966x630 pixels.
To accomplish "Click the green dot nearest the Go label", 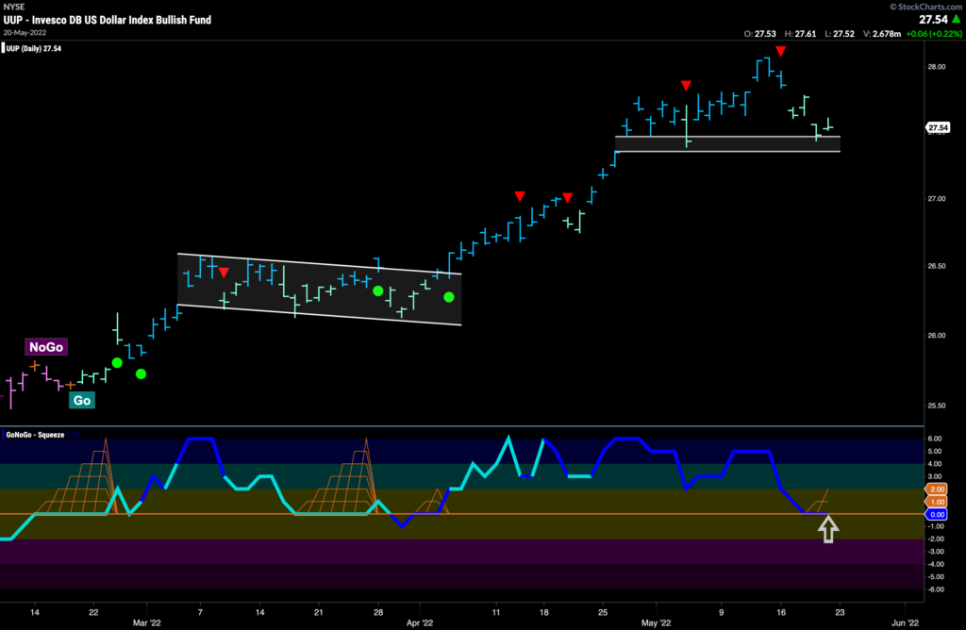I will tap(117, 363).
